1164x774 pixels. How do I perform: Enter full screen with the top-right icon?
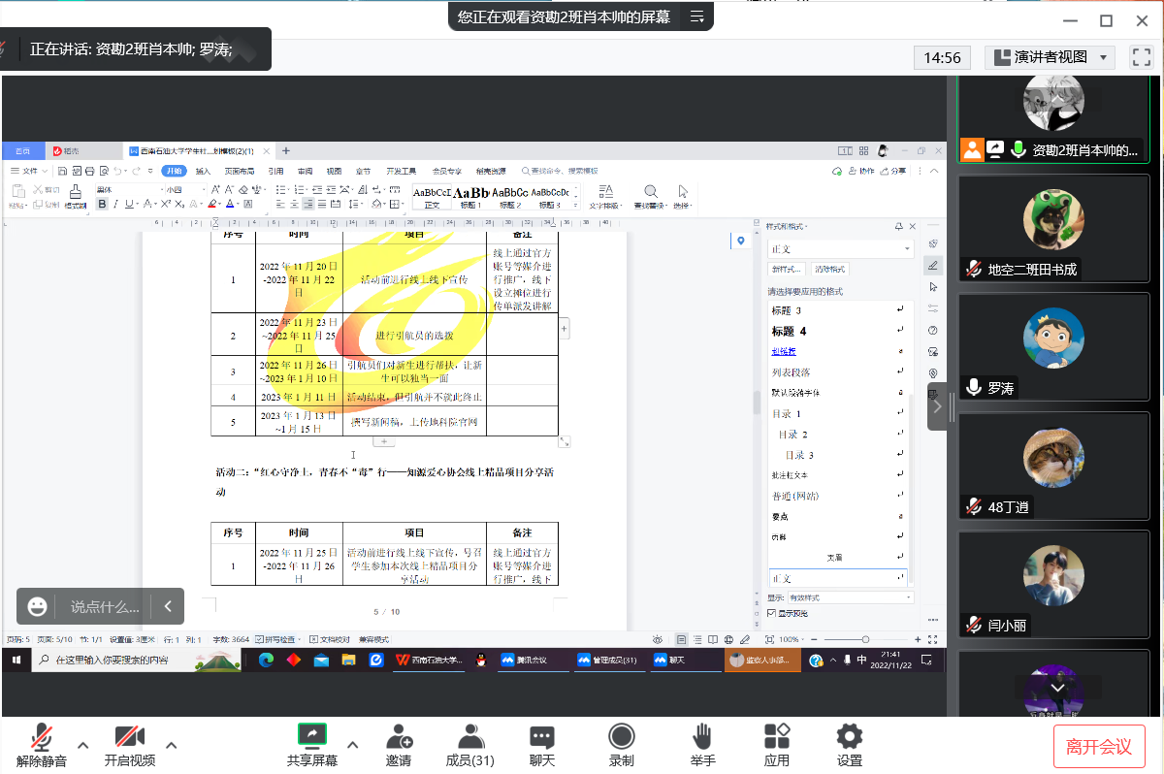pyautogui.click(x=1141, y=57)
